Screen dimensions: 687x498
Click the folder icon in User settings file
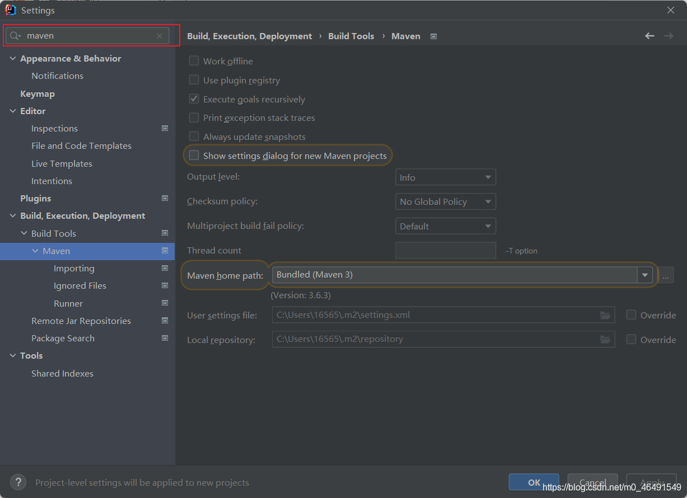tap(605, 315)
